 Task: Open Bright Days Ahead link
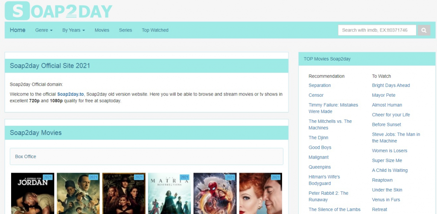point(391,85)
